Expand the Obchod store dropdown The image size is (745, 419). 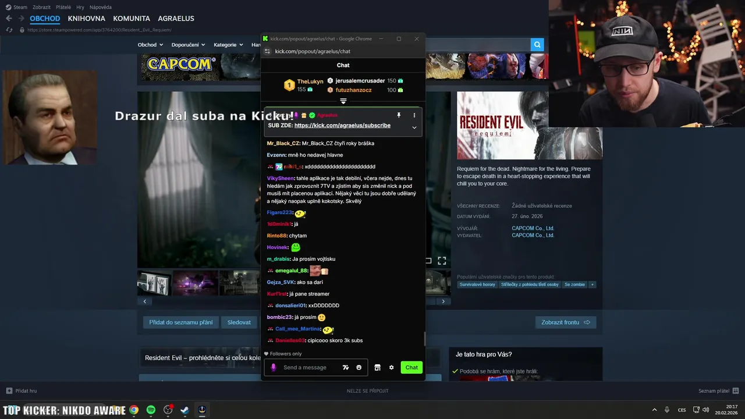tap(150, 45)
